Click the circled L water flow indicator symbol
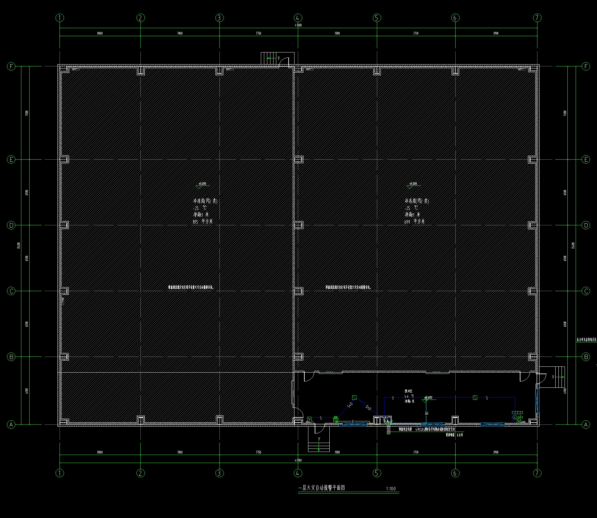 tap(515, 417)
